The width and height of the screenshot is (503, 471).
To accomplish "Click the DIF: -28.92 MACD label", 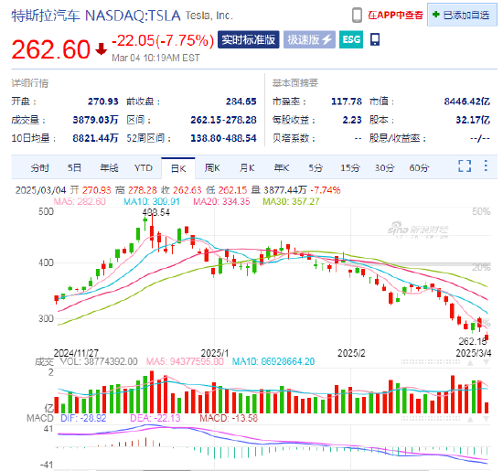I will 83,418.
